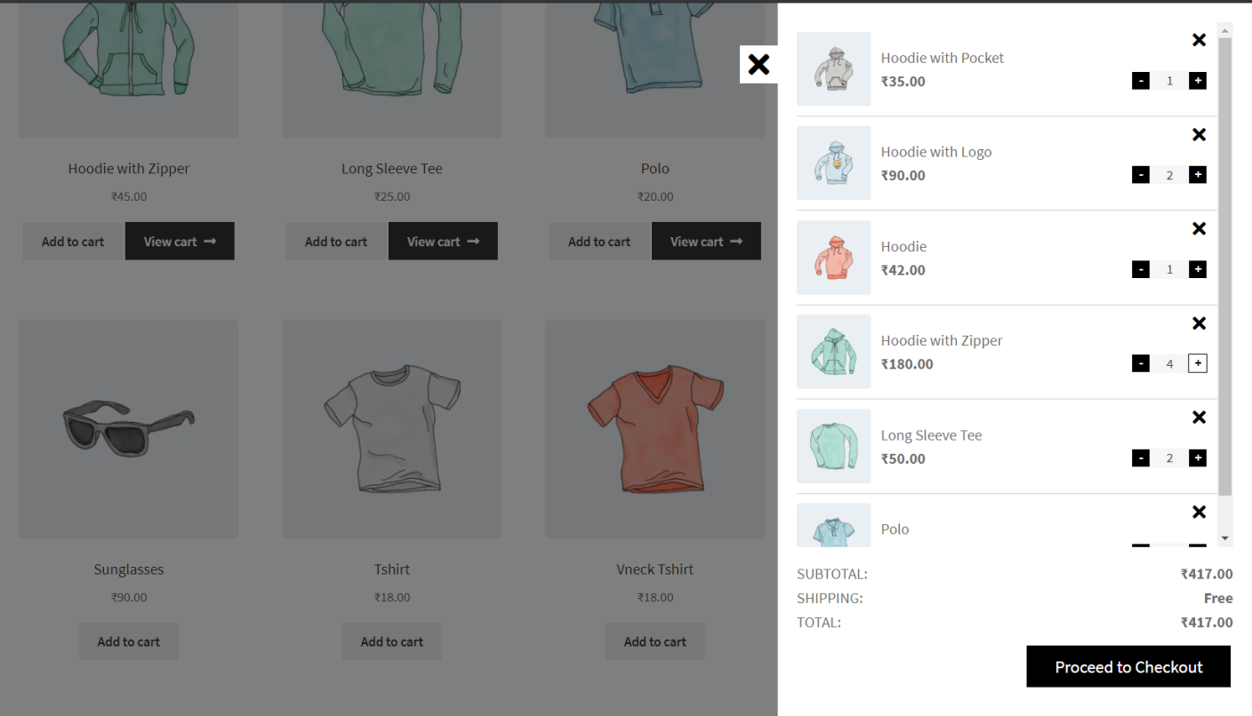Increase Hoodie with Zipper quantity
Image resolution: width=1252 pixels, height=716 pixels.
pos(1198,363)
